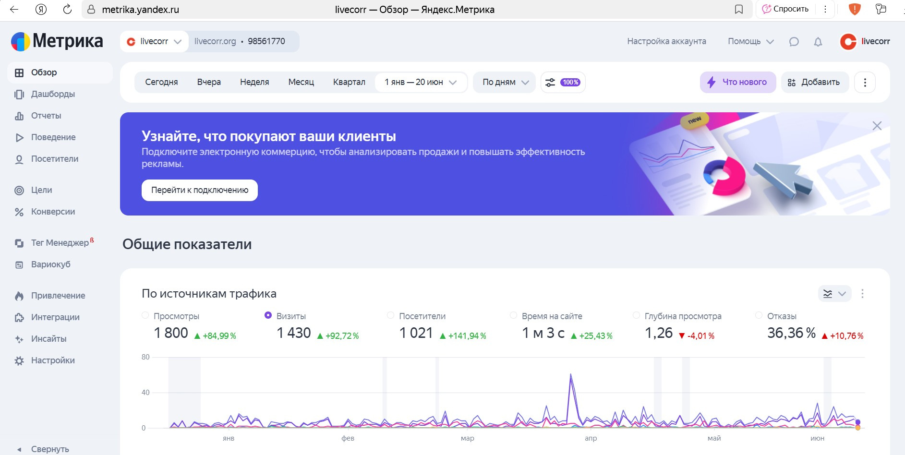Click the lock icon in address bar
Screen dimensions: 905x455
pyautogui.click(x=91, y=9)
